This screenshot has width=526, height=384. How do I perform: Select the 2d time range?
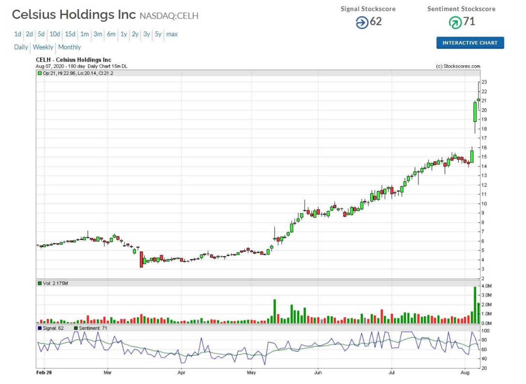coord(29,34)
